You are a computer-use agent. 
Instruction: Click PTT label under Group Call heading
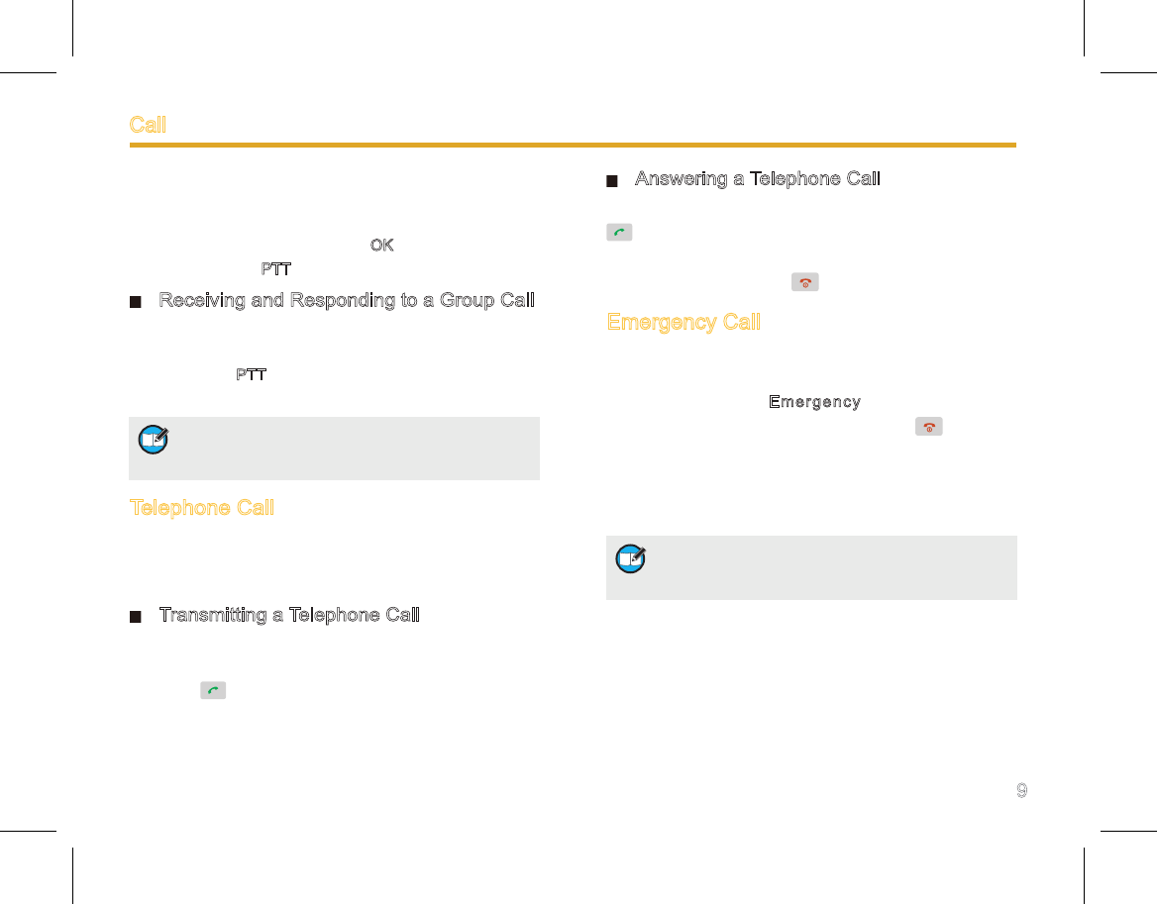point(251,374)
